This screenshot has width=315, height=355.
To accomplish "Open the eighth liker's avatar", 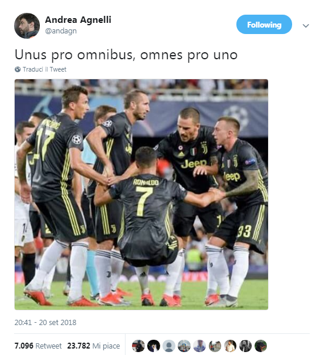I will 246,346.
